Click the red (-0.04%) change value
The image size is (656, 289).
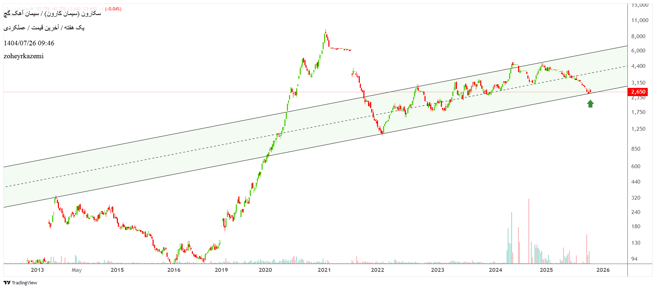113,9
